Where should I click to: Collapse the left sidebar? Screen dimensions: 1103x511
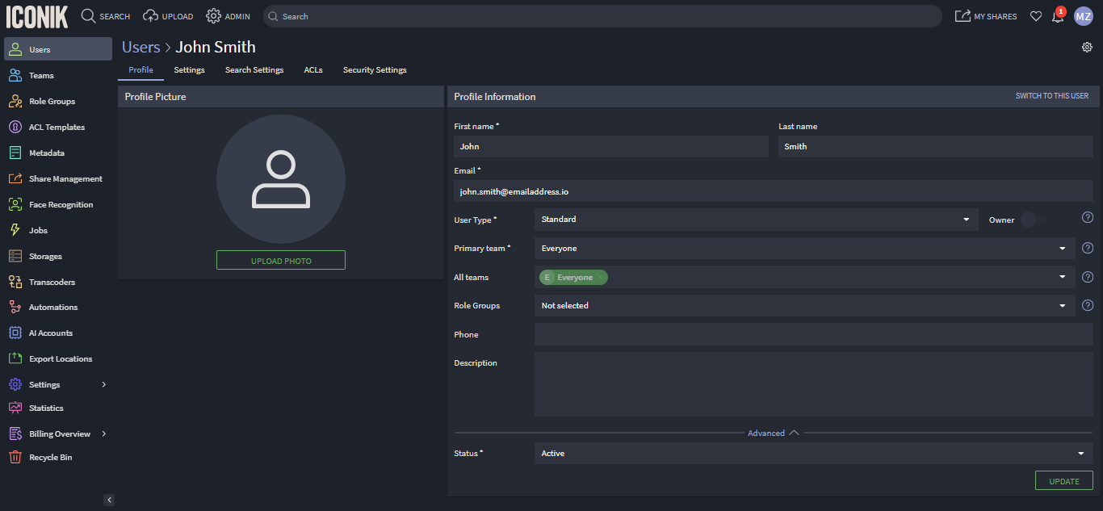point(109,500)
